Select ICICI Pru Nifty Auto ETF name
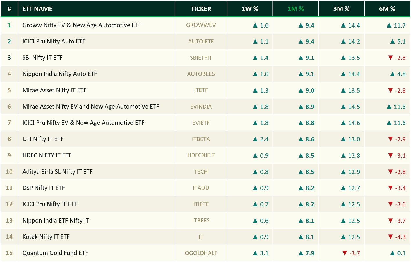 [54, 41]
